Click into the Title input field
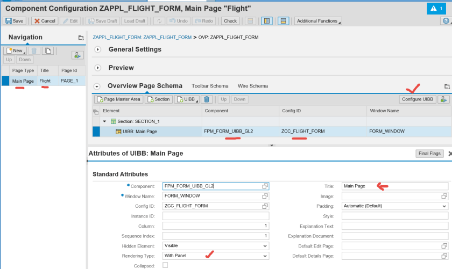The image size is (452, 269). tap(394, 186)
